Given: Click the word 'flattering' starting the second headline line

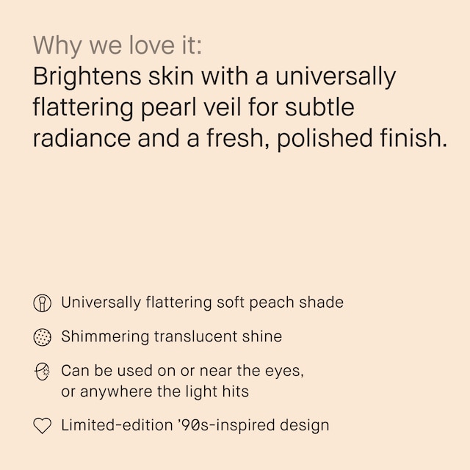Looking at the screenshot, I should tap(83, 108).
